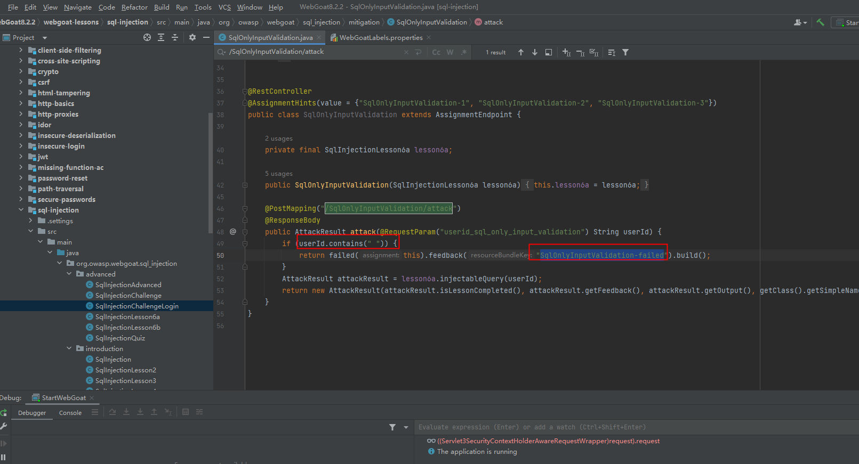
Task: Click Trace Current Stream Chain icon
Action: 199,412
